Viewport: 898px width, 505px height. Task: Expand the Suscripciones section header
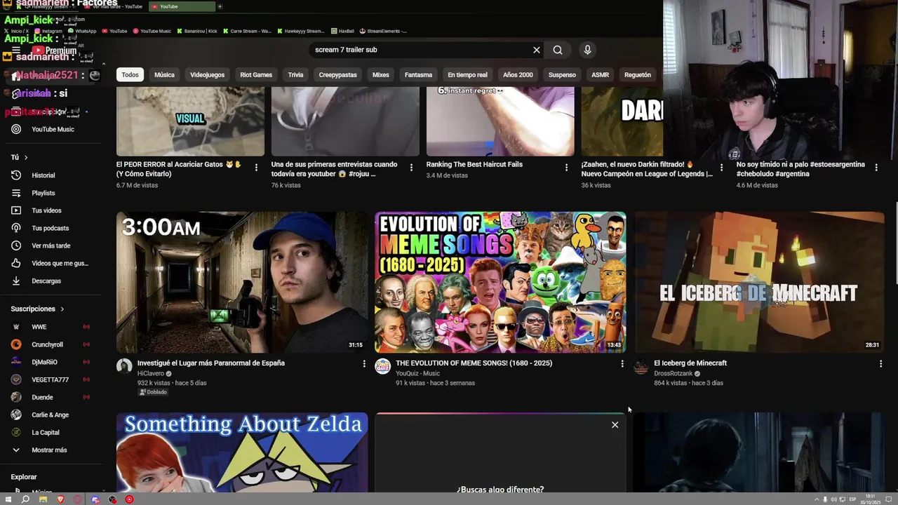point(37,309)
